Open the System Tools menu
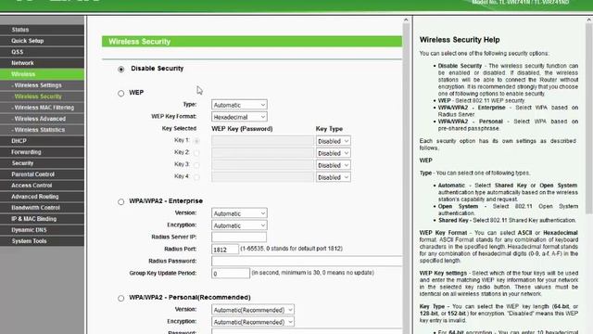 [42, 241]
